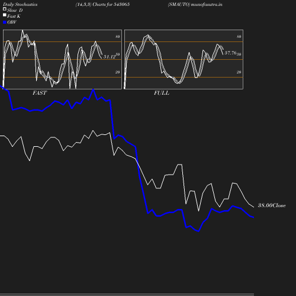
Task: Click the 51.12 value in FAST chart
Action: 110,57
